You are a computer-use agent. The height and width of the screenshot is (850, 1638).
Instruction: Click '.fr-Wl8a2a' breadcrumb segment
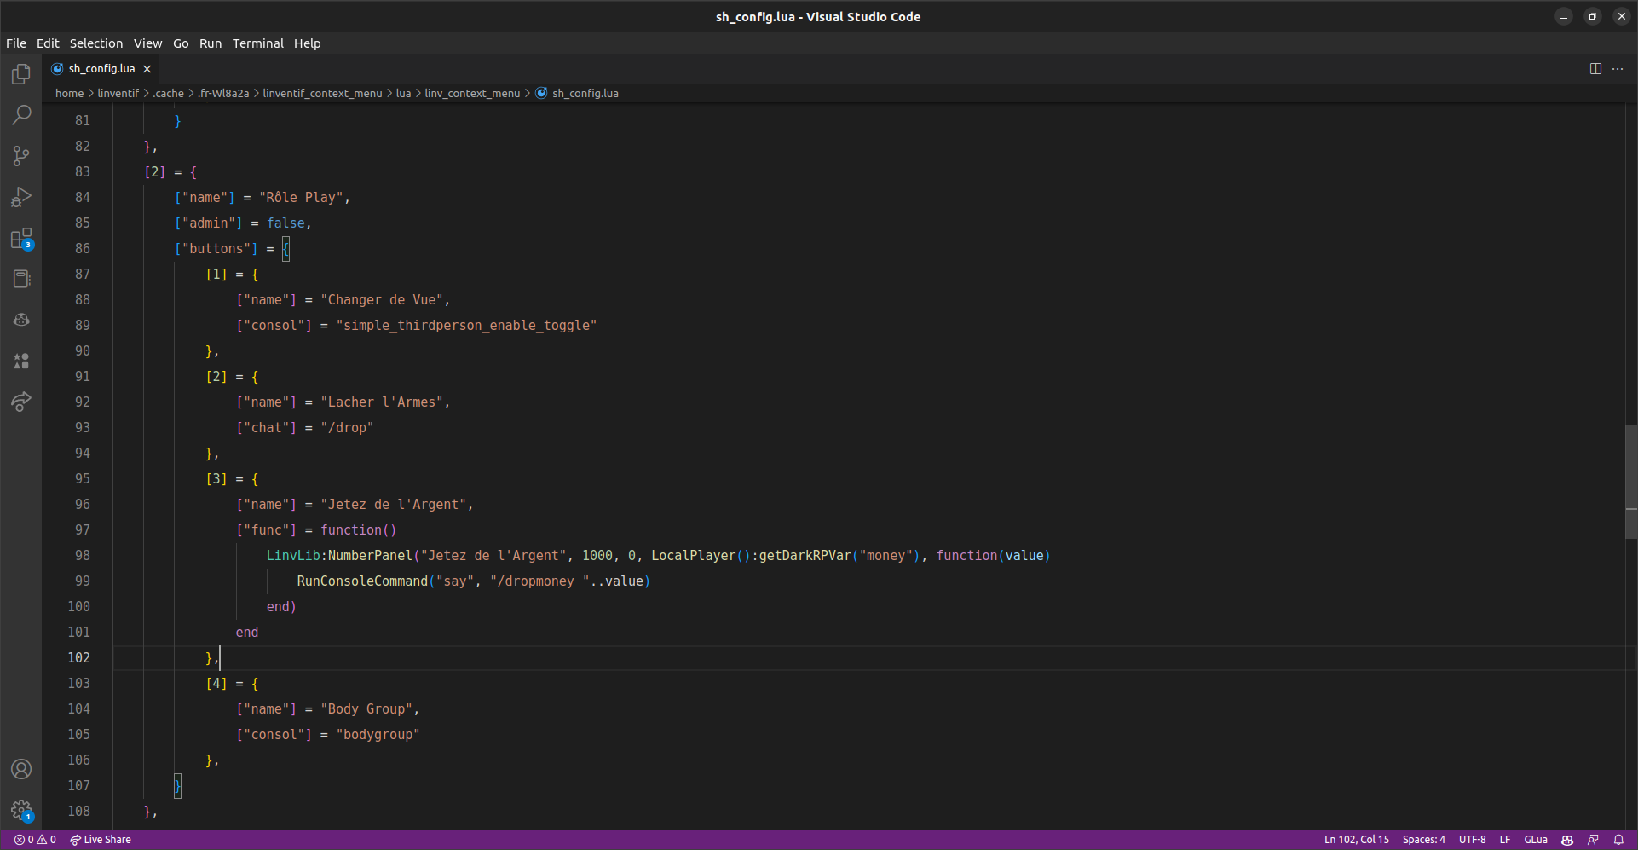tap(223, 94)
